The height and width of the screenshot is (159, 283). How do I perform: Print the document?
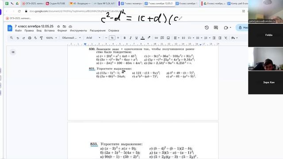30,38
